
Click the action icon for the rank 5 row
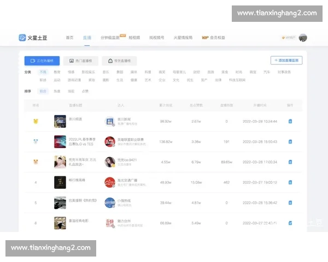coord(290,203)
